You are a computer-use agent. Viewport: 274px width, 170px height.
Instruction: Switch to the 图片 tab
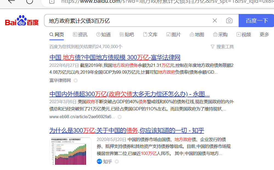pos(173,34)
